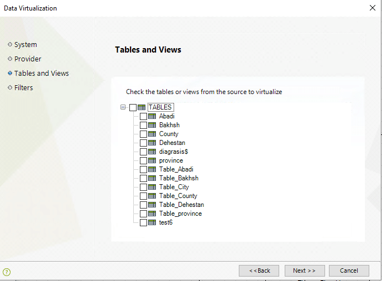
Task: Cancel the Data Virtualization wizard
Action: 349,270
